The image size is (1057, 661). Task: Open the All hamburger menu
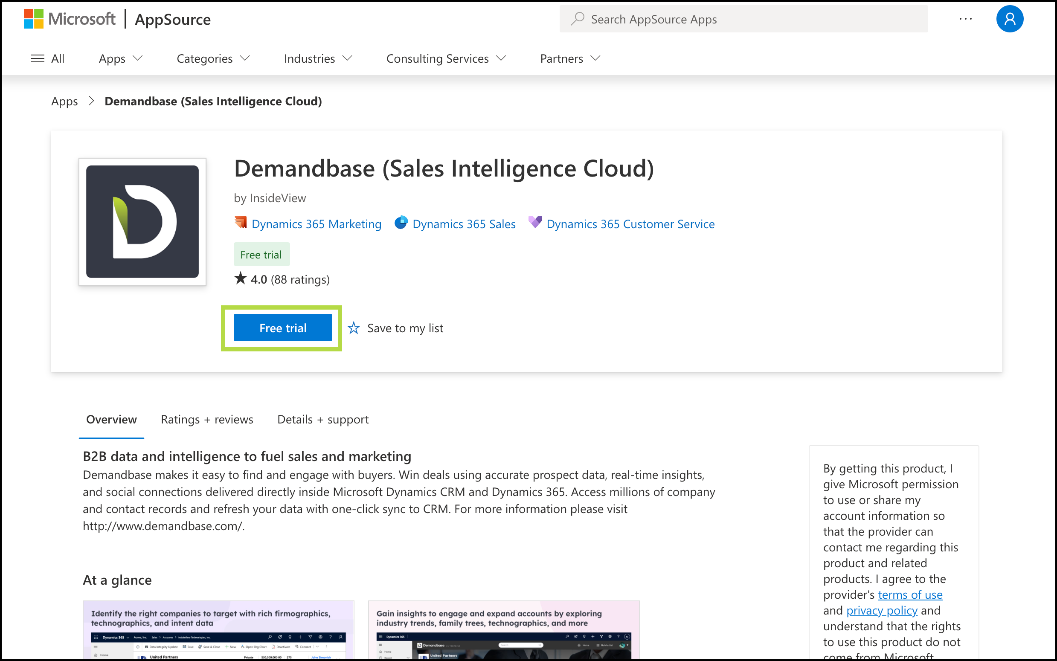tap(47, 58)
